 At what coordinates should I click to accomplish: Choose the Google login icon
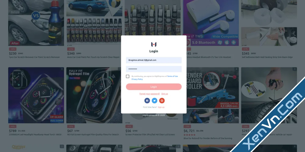[162, 101]
